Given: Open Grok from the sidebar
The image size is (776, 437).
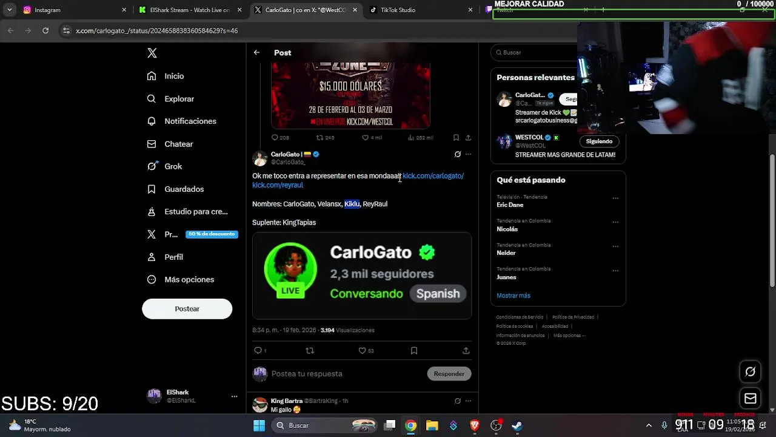Looking at the screenshot, I should [x=165, y=166].
